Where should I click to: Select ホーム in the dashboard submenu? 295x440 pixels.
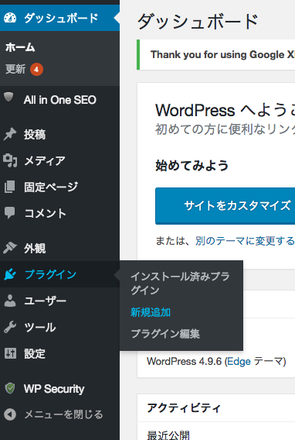point(20,47)
